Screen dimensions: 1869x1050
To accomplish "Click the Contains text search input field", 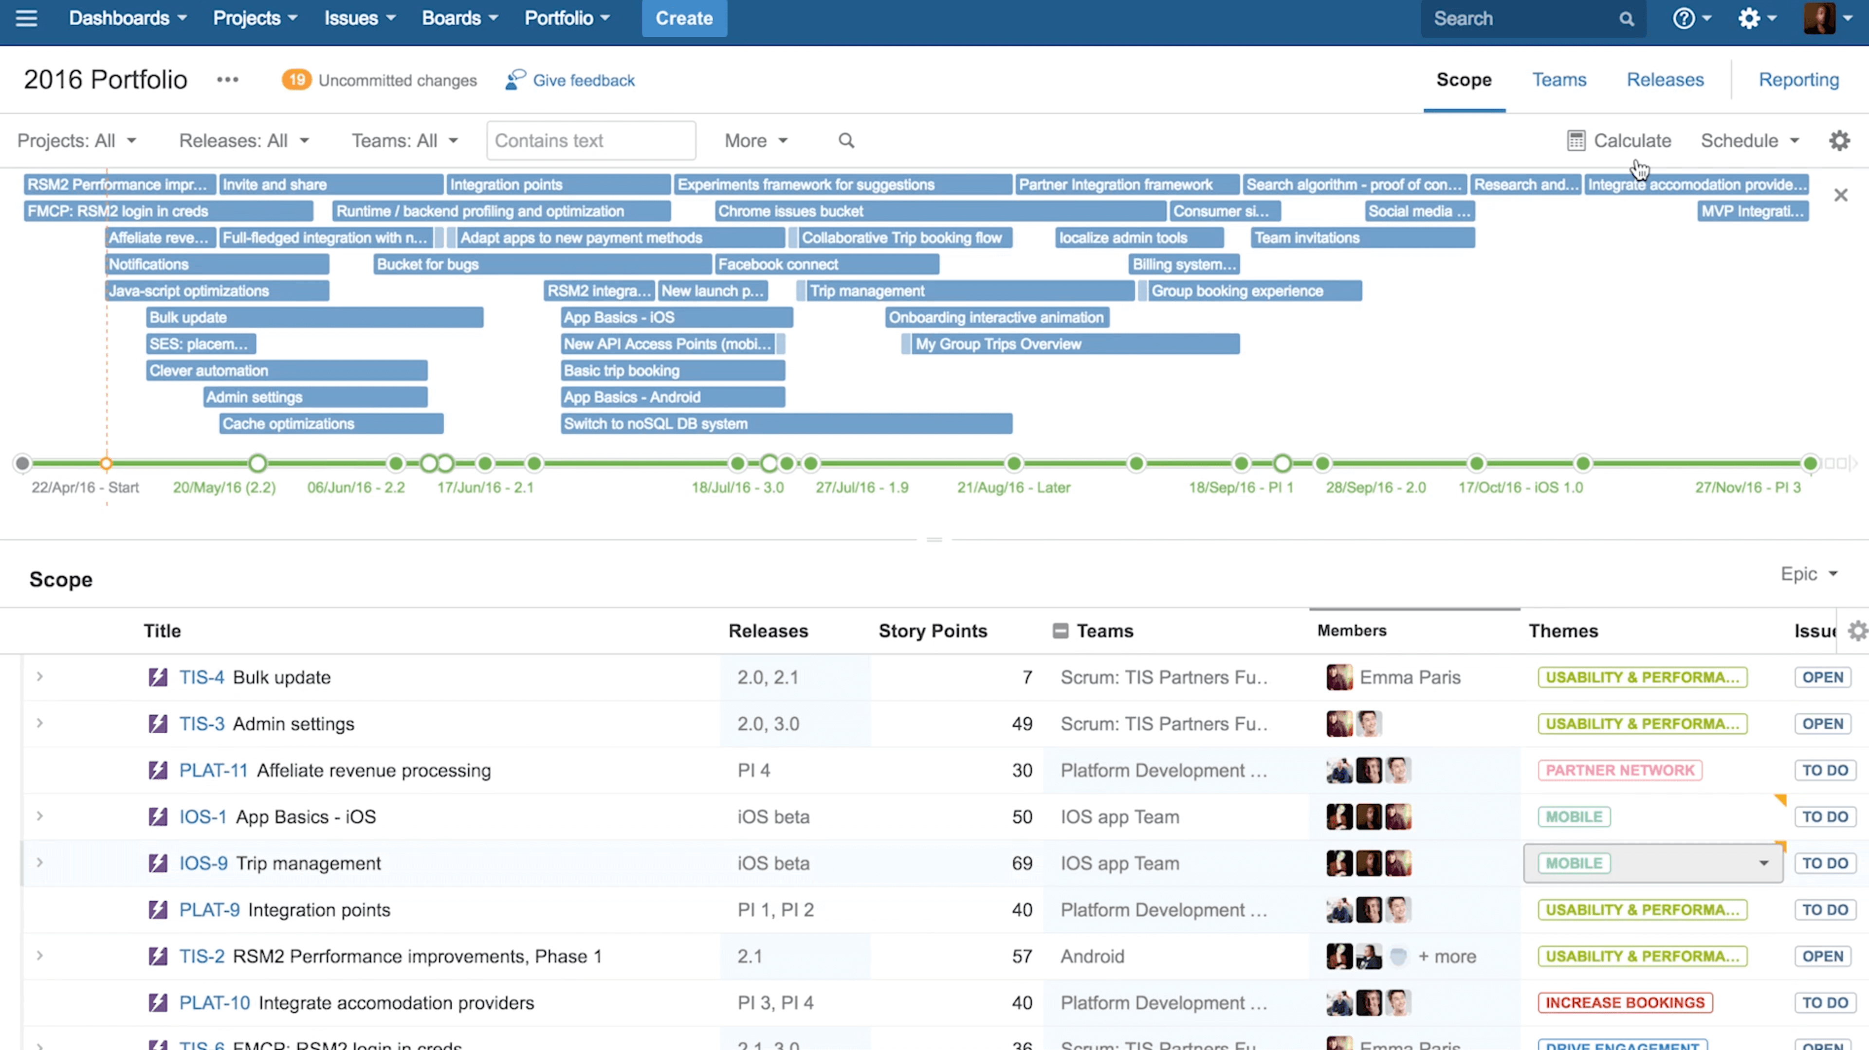I will (589, 140).
